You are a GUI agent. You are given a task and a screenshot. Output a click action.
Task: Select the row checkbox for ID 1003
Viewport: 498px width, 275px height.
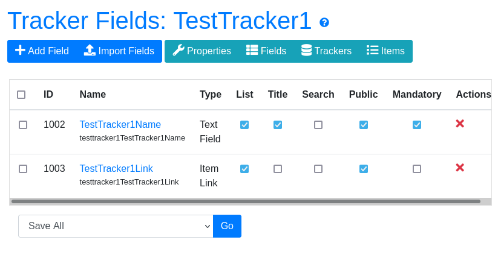(x=23, y=169)
